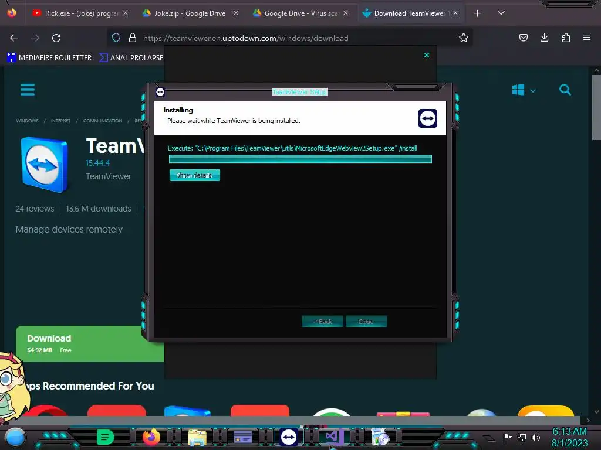601x450 pixels.
Task: Open the purple window taskbar app
Action: pyautogui.click(x=243, y=437)
